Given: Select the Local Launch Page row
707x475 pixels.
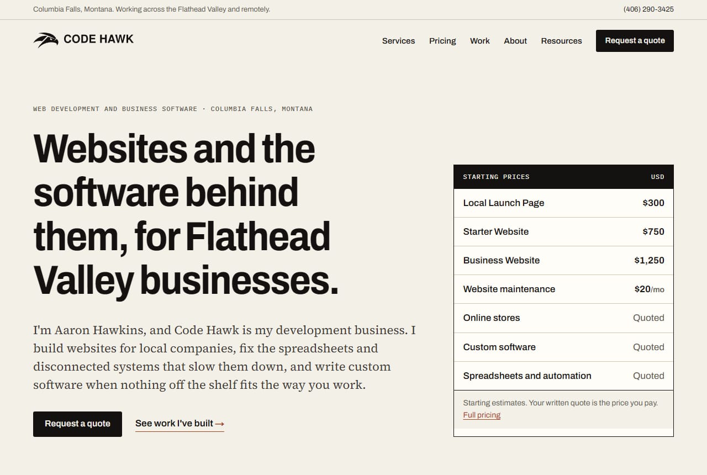Looking at the screenshot, I should click(563, 203).
